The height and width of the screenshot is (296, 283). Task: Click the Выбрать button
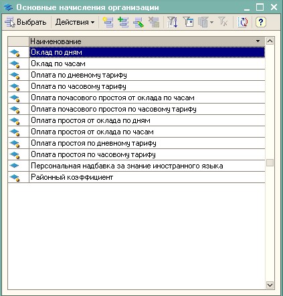point(25,22)
